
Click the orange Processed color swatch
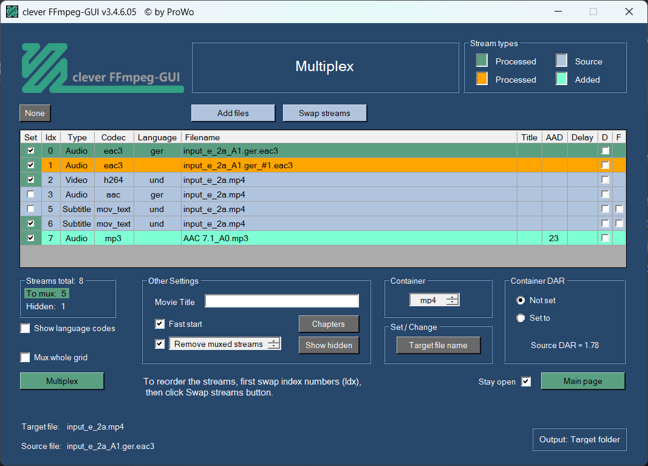[482, 79]
